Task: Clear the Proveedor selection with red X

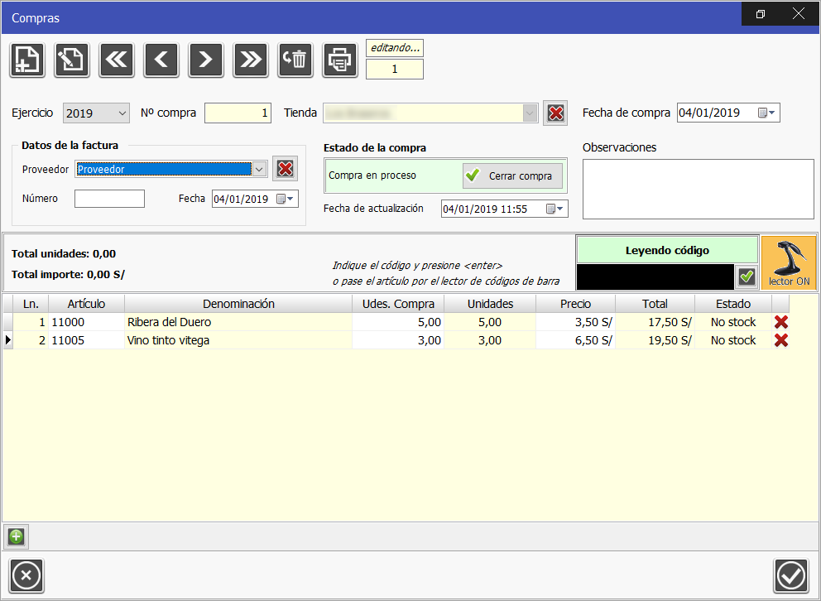Action: pos(285,168)
